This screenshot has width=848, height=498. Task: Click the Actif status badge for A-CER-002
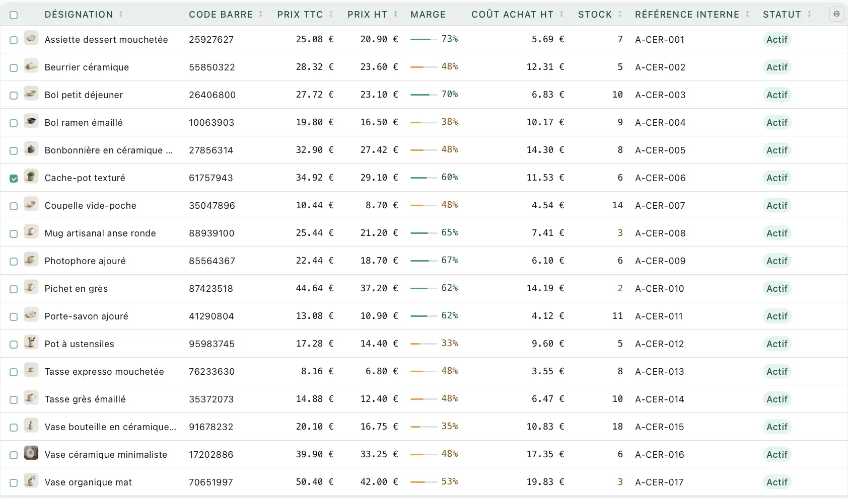coord(777,67)
